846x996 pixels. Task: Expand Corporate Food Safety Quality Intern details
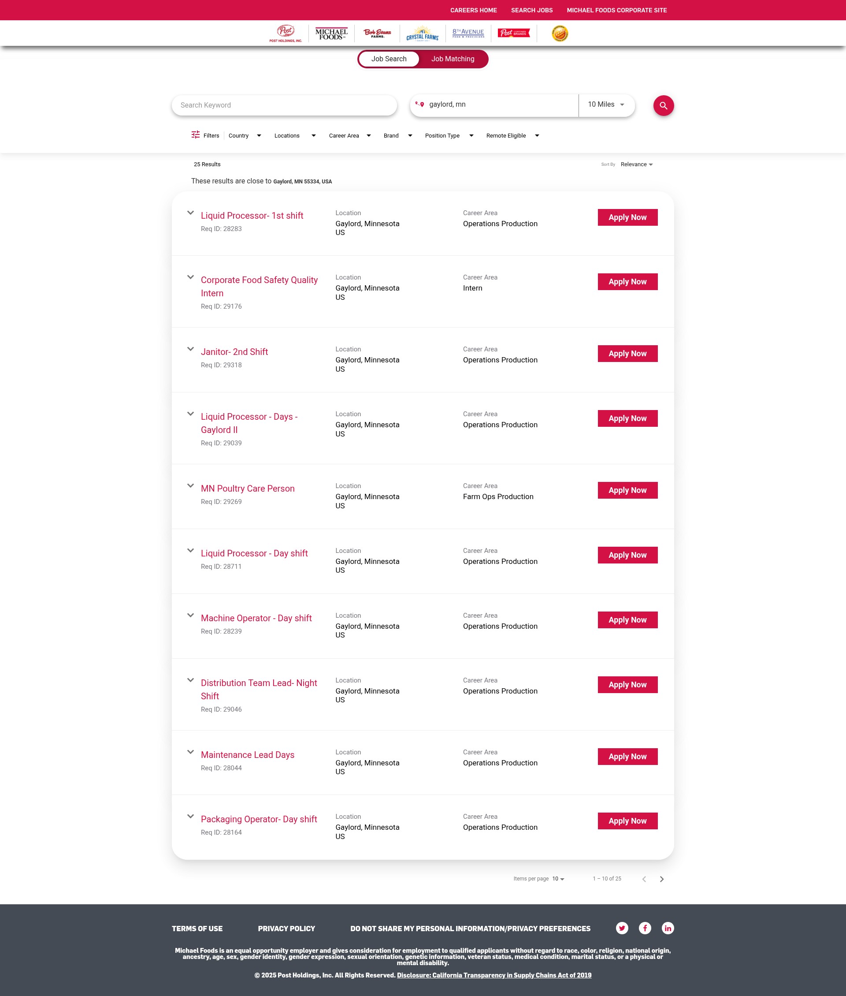coord(190,277)
